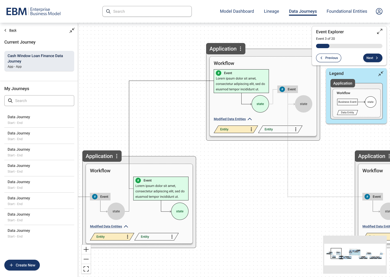Collapse the left journey sidebar

pyautogui.click(x=72, y=30)
